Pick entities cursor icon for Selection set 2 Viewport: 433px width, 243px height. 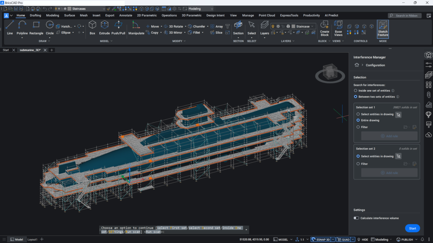pyautogui.click(x=398, y=156)
